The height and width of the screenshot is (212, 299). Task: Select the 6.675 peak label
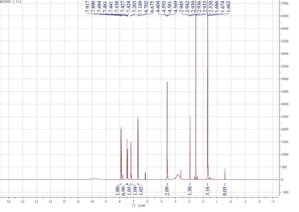152,7
